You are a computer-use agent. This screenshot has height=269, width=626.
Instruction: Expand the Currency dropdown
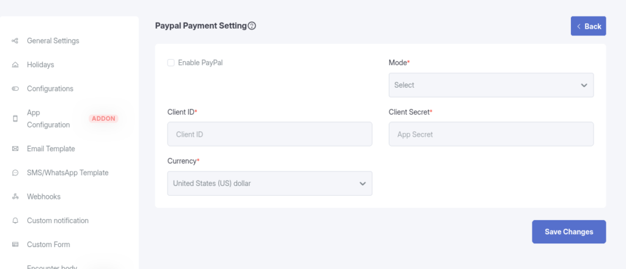point(269,184)
